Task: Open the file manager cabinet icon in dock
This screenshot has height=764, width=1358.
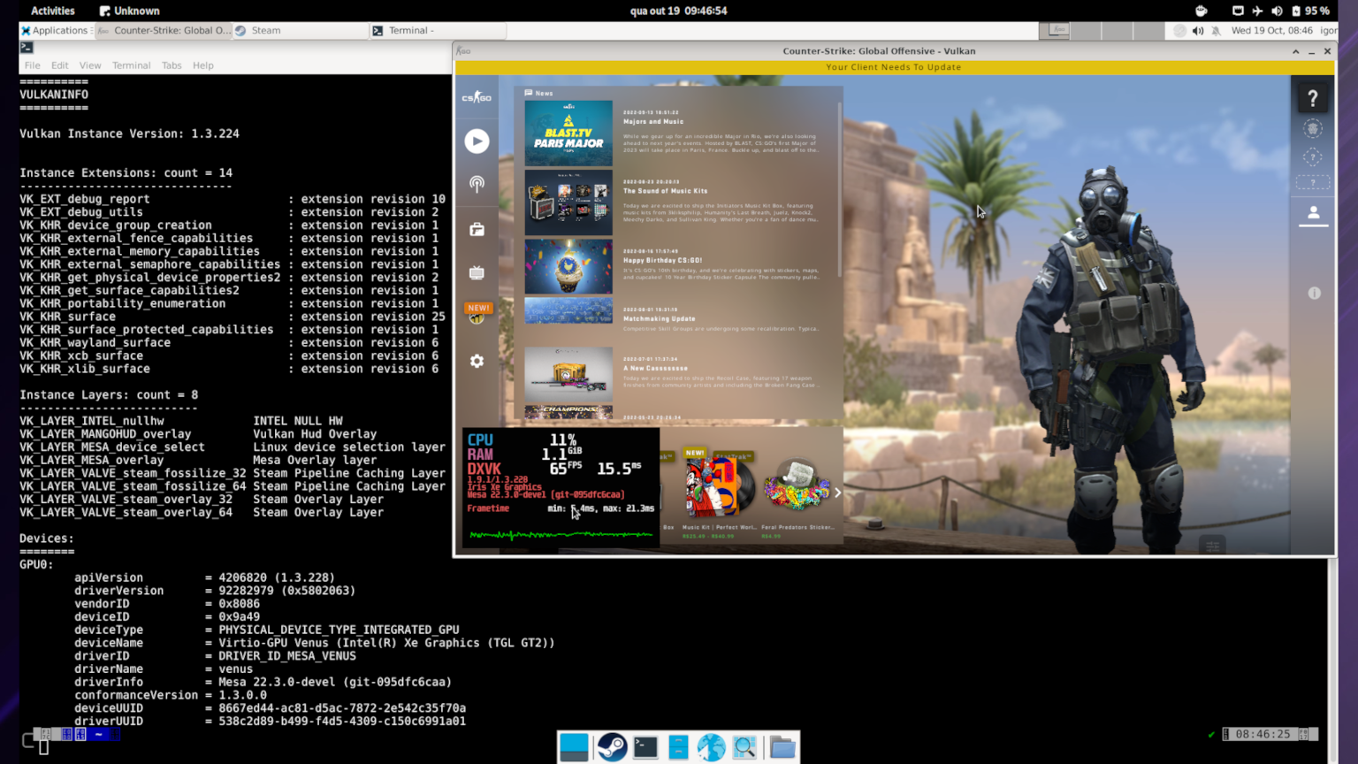Action: [x=678, y=747]
